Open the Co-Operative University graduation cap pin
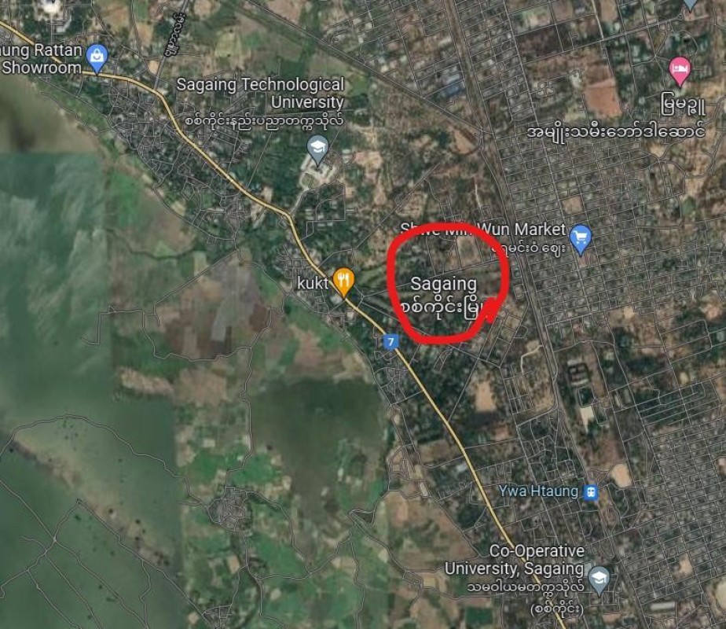 pyautogui.click(x=599, y=580)
